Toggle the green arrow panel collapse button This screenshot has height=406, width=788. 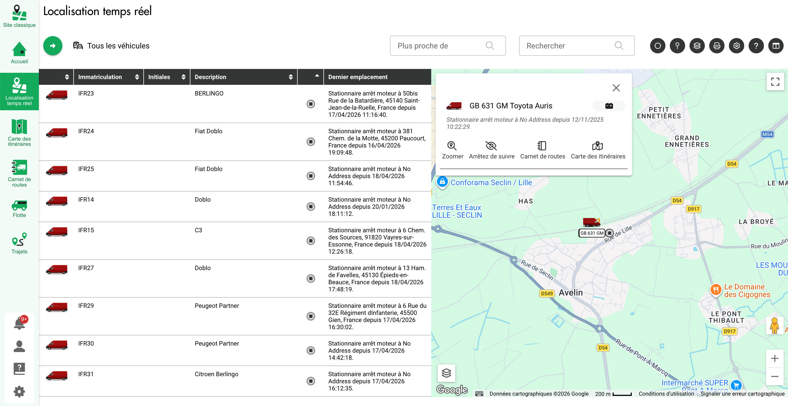[53, 45]
